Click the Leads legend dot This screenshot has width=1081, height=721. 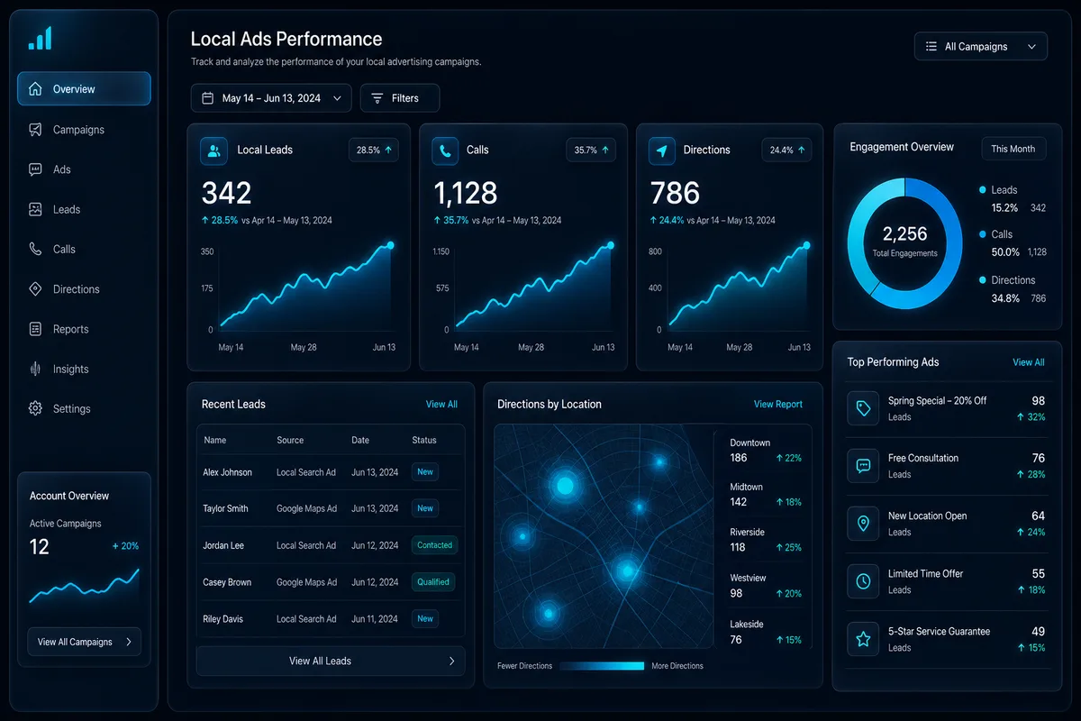click(x=982, y=190)
